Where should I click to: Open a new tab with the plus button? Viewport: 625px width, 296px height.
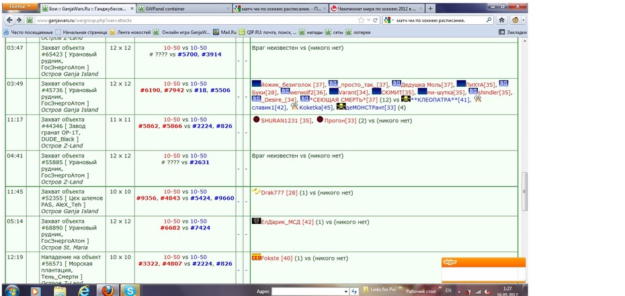(431, 8)
